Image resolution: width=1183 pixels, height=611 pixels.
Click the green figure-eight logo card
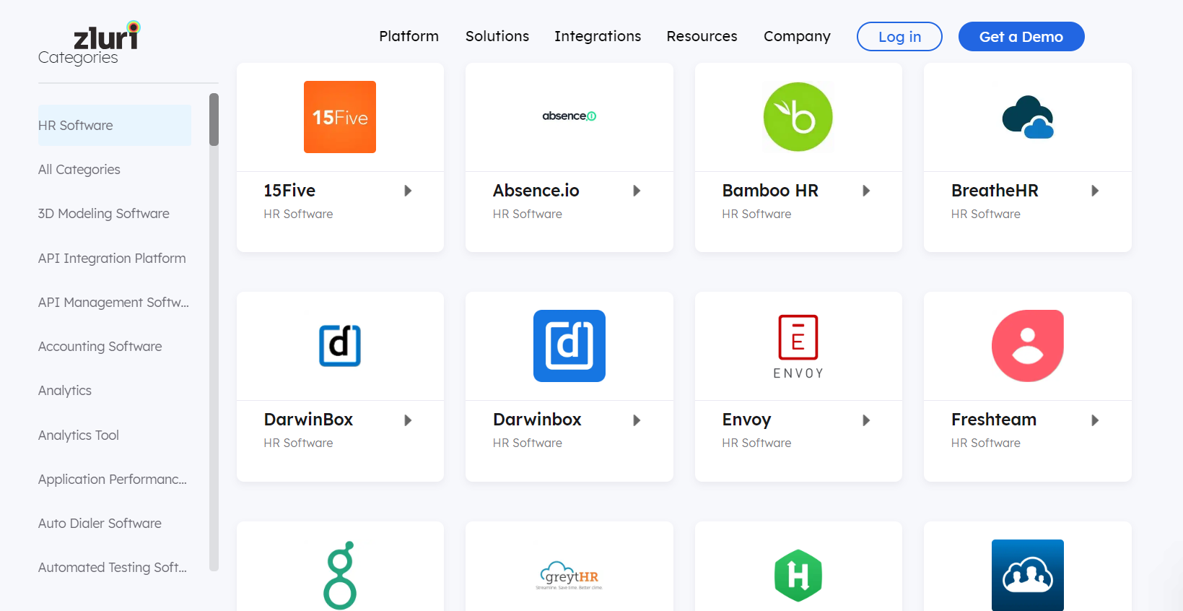pyautogui.click(x=340, y=575)
